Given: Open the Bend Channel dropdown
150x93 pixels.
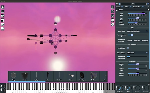Looking at the screenshot, I should click(137, 53).
